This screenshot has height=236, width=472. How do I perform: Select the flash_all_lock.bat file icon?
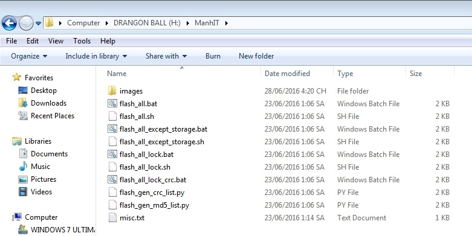pos(112,154)
